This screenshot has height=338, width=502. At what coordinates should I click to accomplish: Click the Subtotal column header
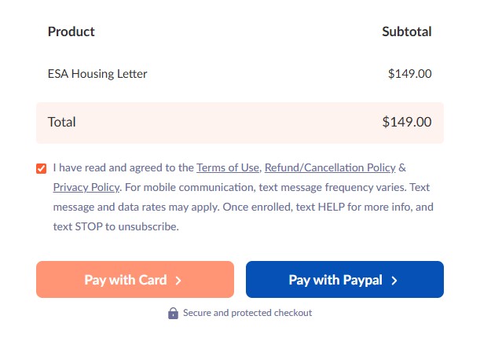point(406,32)
